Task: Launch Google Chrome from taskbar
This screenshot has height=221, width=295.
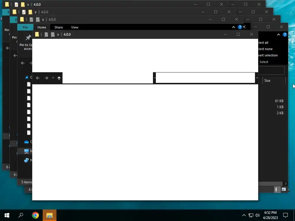Action: click(35, 215)
